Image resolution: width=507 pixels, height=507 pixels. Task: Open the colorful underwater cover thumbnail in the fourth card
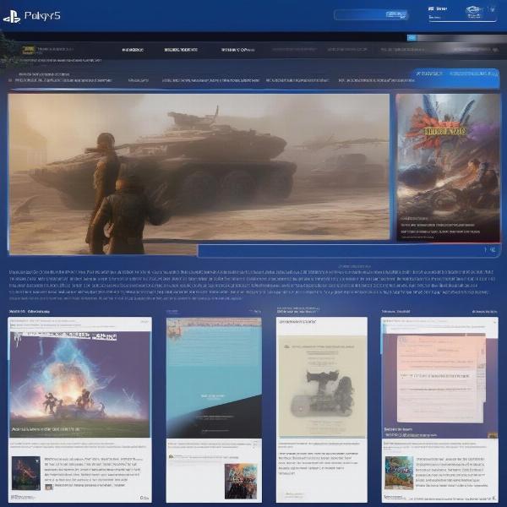coord(399,472)
